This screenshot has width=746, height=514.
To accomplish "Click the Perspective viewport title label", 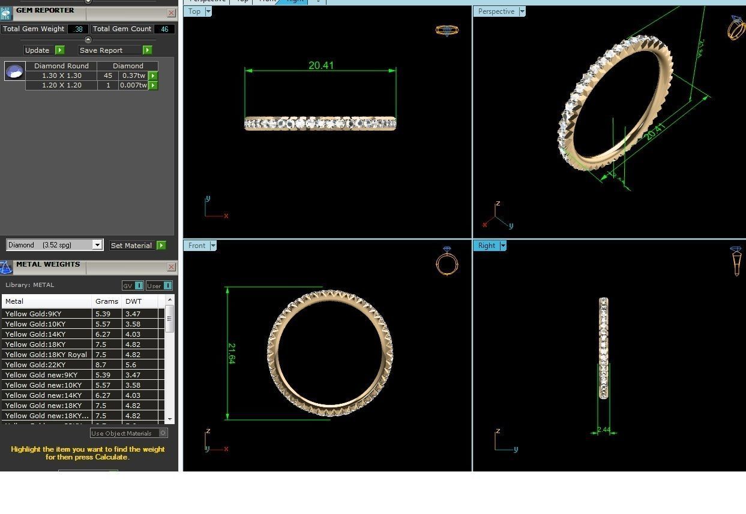I will point(496,11).
